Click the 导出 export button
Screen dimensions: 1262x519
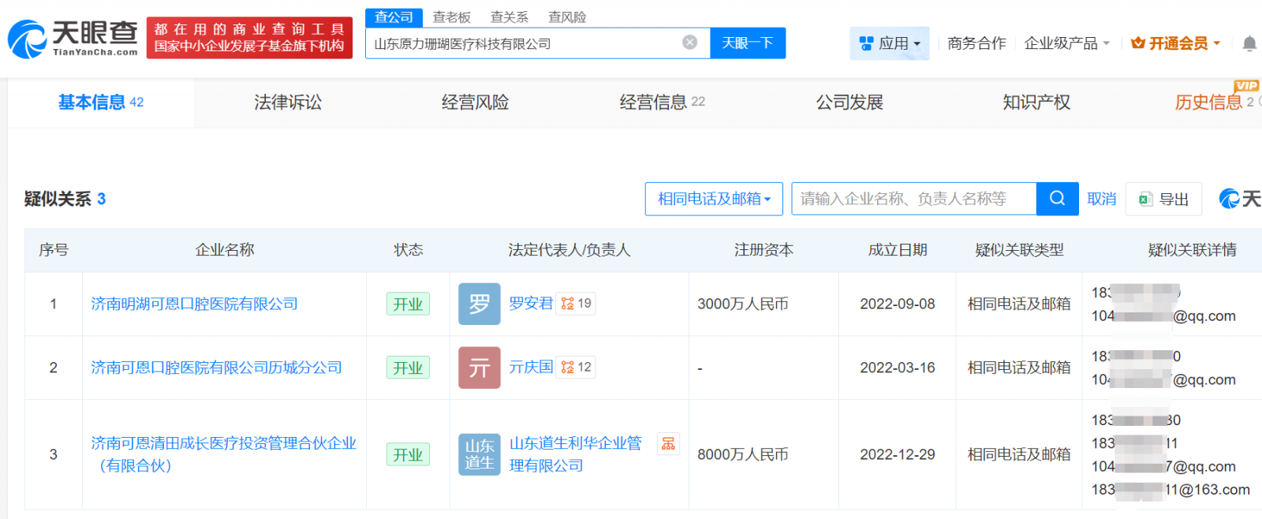pos(1164,199)
